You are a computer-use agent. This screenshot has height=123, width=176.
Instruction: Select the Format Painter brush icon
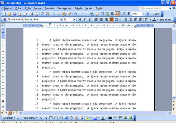(69, 14)
